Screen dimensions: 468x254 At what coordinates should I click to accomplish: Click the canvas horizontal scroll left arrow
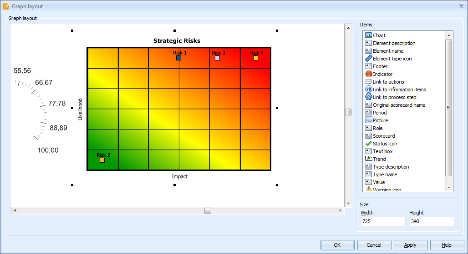(x=15, y=210)
